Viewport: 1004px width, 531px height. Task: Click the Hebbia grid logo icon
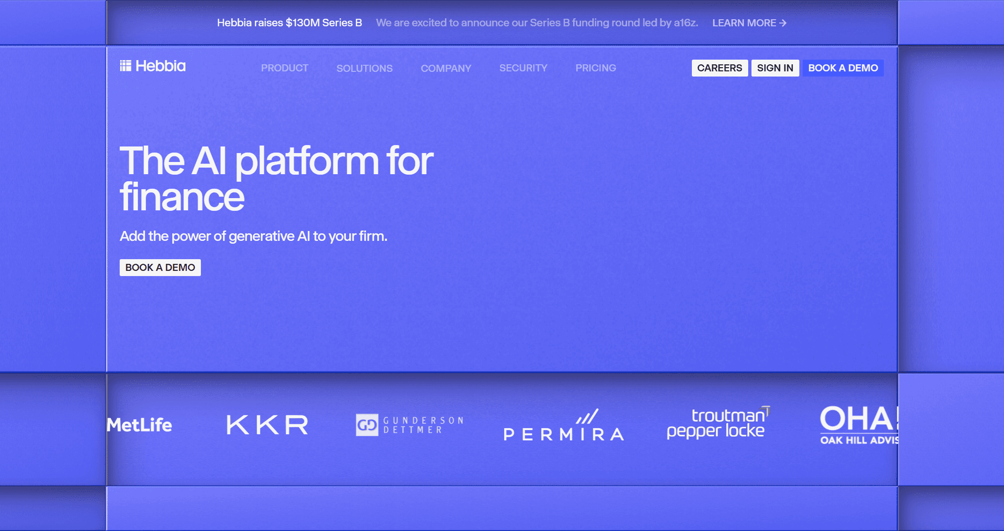pyautogui.click(x=125, y=66)
